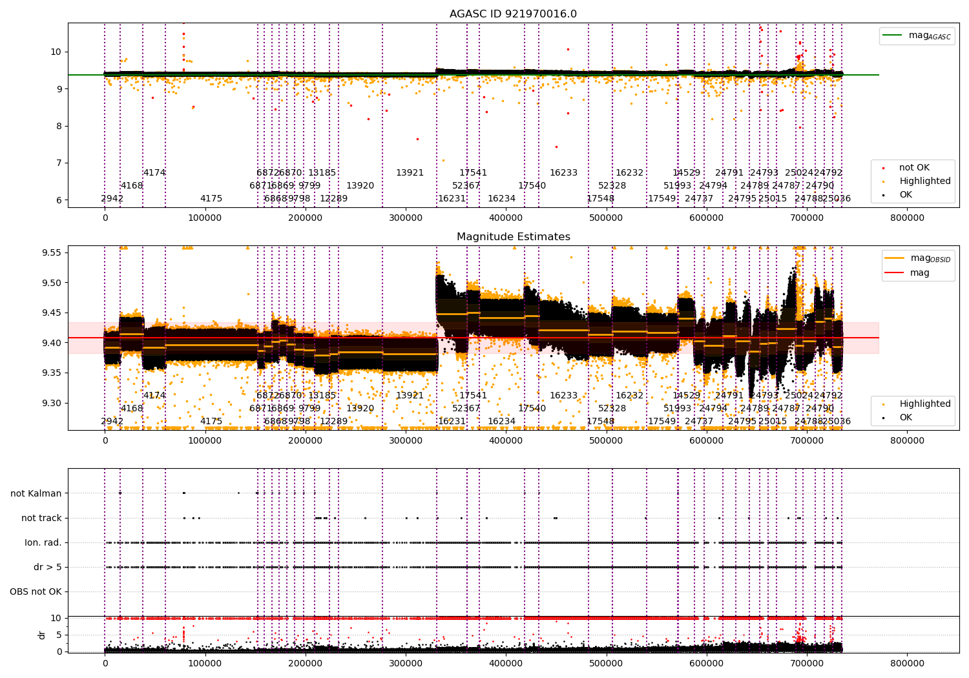969x678 pixels.
Task: Click 'Highlighted' in the top plot legend
Action: [x=925, y=181]
